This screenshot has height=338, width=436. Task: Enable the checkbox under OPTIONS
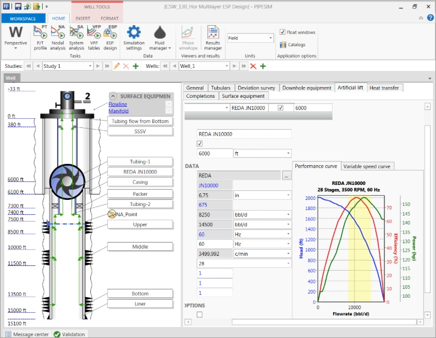click(200, 315)
